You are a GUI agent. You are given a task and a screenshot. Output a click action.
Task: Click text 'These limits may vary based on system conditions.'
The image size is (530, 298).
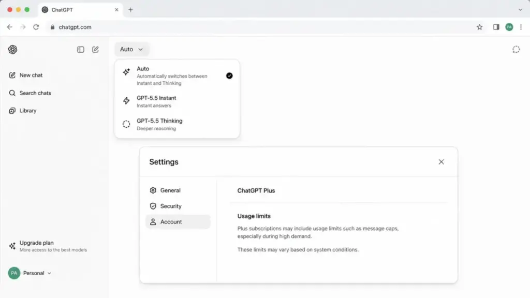298,250
